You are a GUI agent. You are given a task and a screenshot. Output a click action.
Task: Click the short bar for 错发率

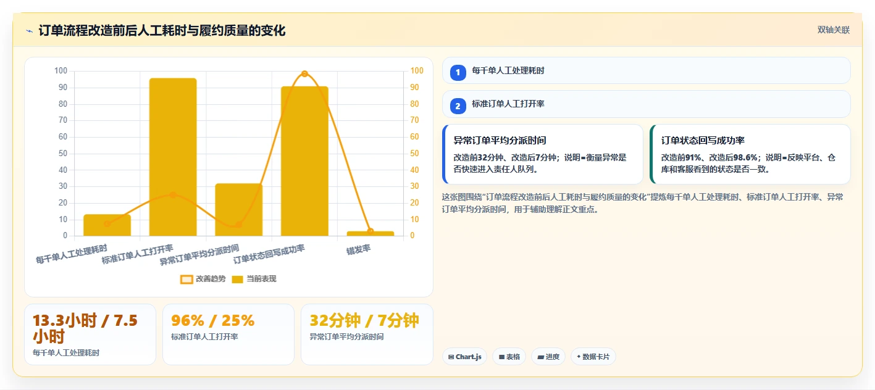point(370,233)
